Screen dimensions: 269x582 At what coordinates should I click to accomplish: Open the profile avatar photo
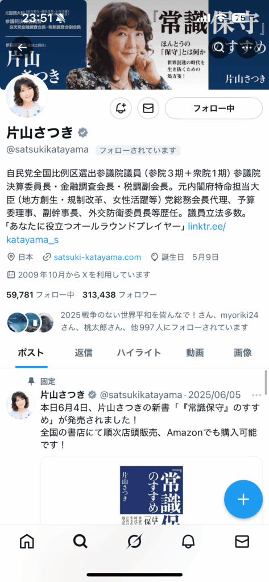point(27,97)
